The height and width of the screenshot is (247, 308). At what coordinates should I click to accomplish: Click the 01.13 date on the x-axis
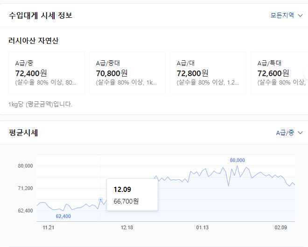click(x=202, y=227)
